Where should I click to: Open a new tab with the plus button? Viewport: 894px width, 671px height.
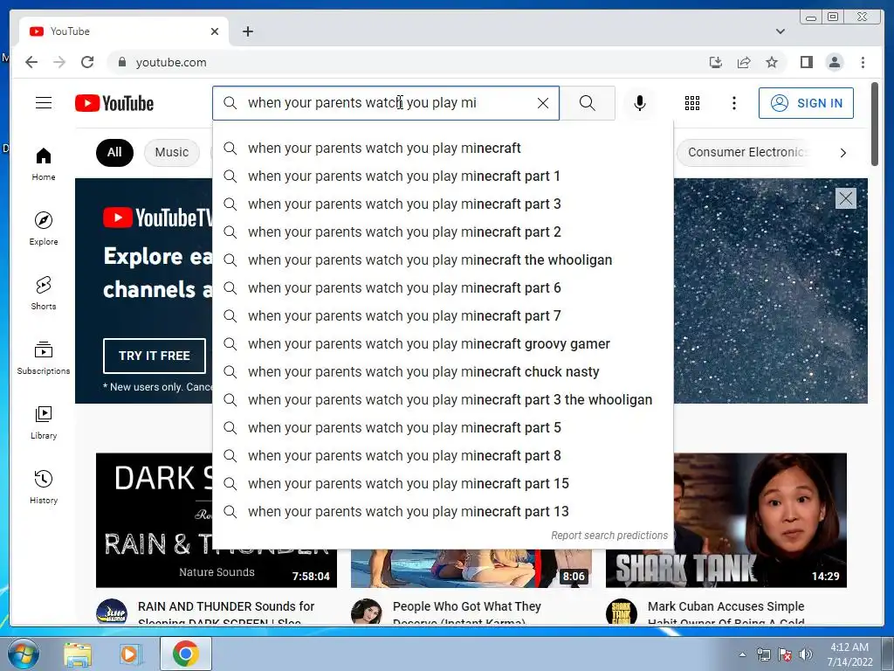(x=247, y=31)
